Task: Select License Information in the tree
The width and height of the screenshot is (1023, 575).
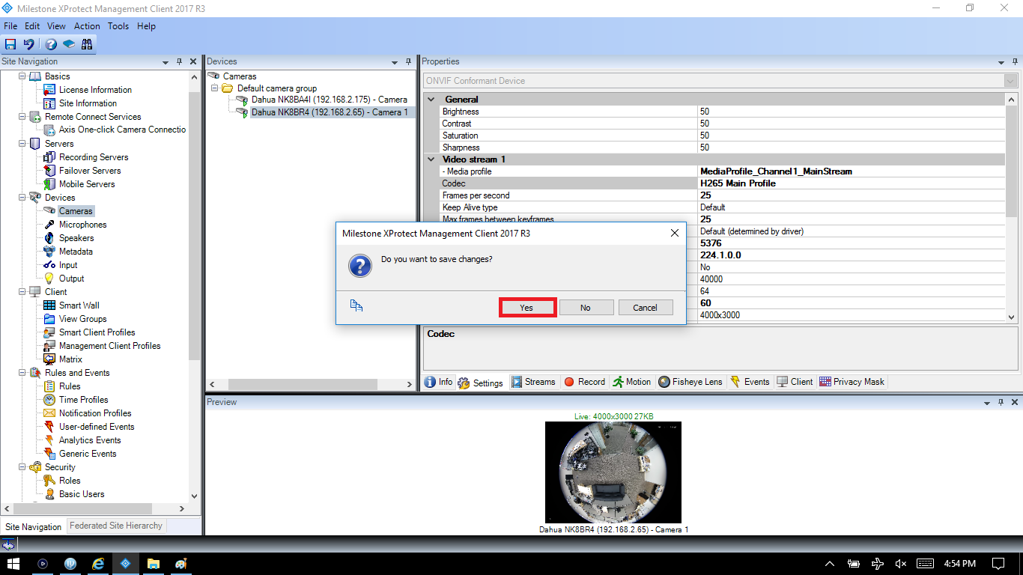Action: pyautogui.click(x=95, y=90)
